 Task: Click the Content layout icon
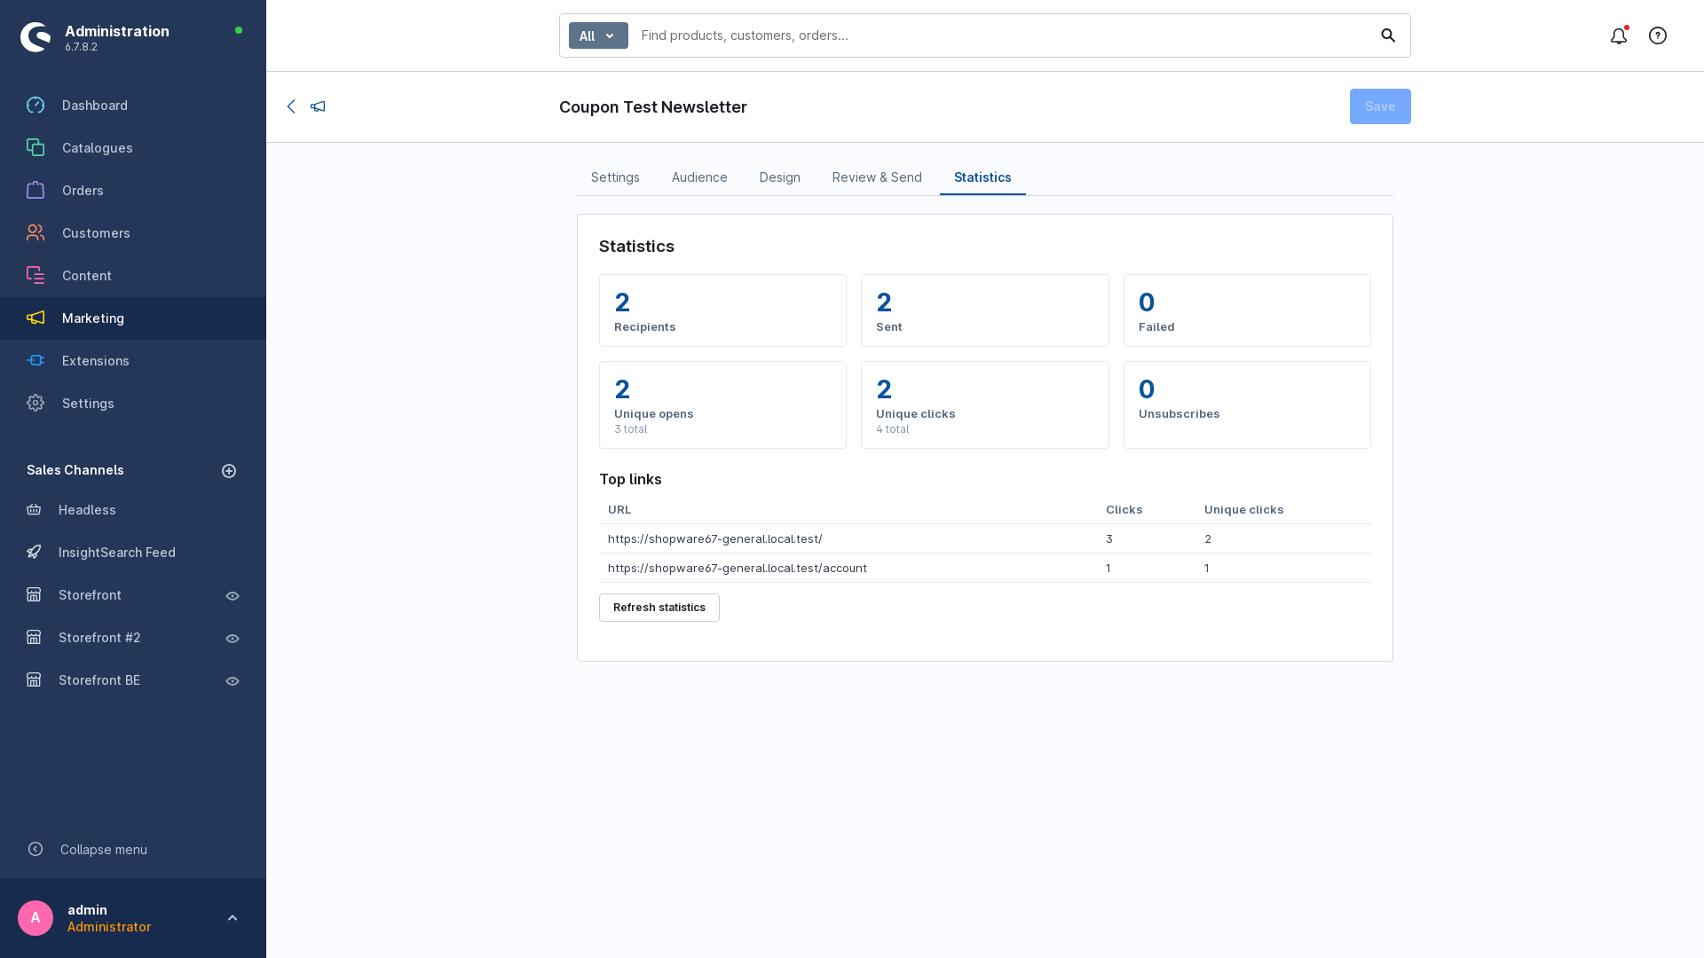coord(35,276)
